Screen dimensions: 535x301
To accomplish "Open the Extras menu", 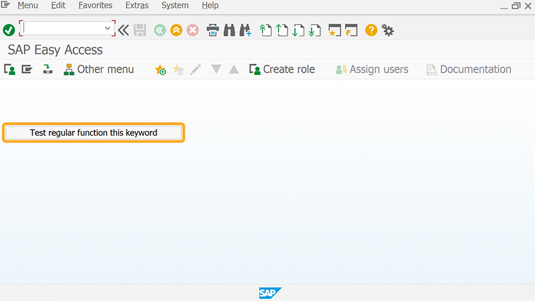I will 137,5.
